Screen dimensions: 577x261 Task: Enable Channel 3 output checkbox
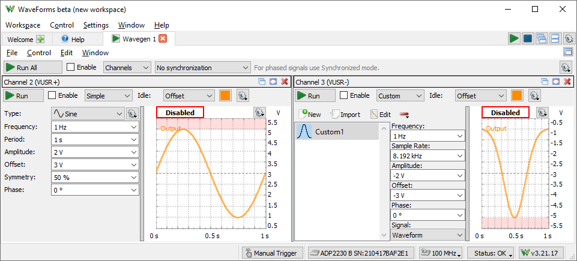344,95
